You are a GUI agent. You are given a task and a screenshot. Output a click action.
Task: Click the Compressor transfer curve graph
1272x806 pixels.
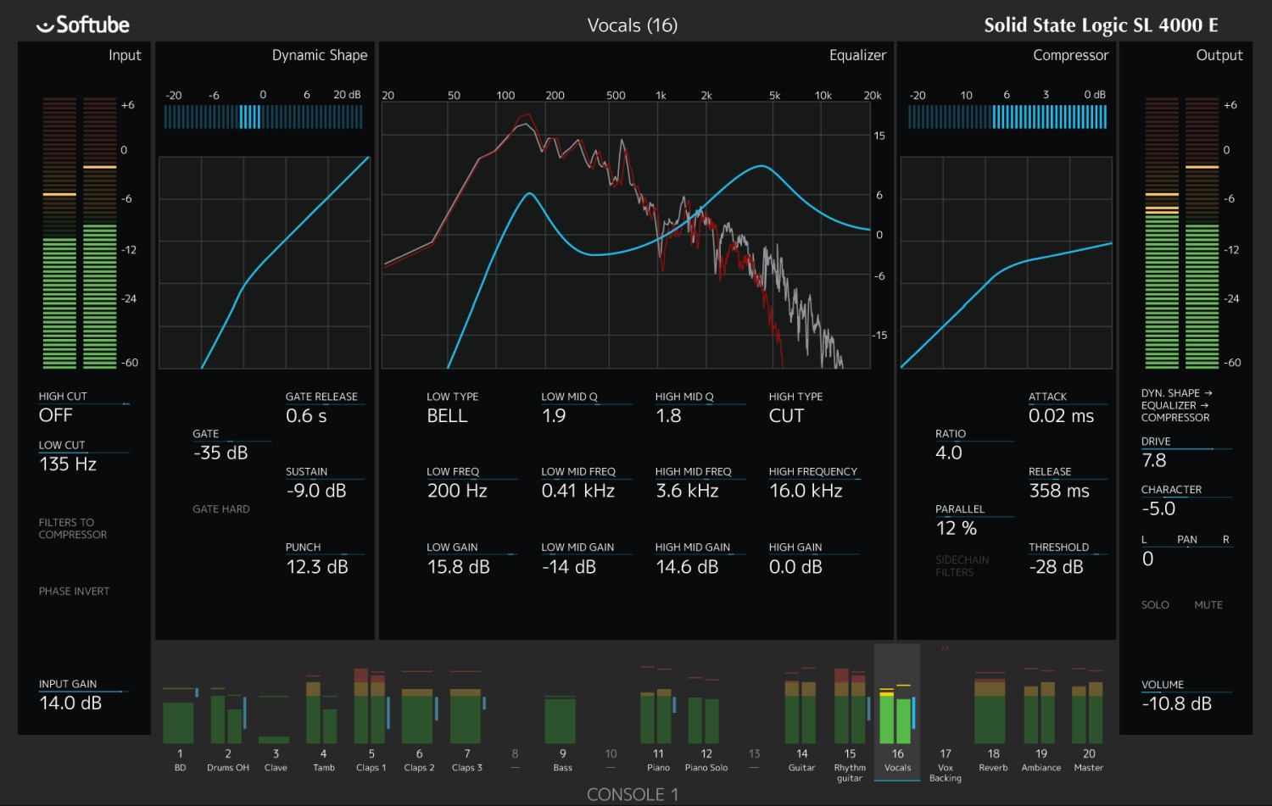1006,263
